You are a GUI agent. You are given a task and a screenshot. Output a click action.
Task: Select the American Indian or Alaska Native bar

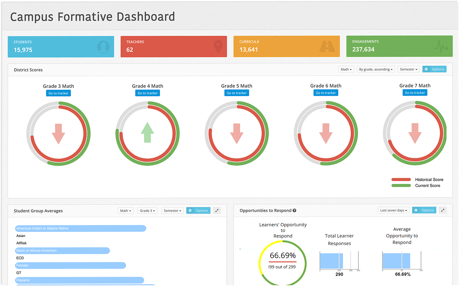point(80,229)
